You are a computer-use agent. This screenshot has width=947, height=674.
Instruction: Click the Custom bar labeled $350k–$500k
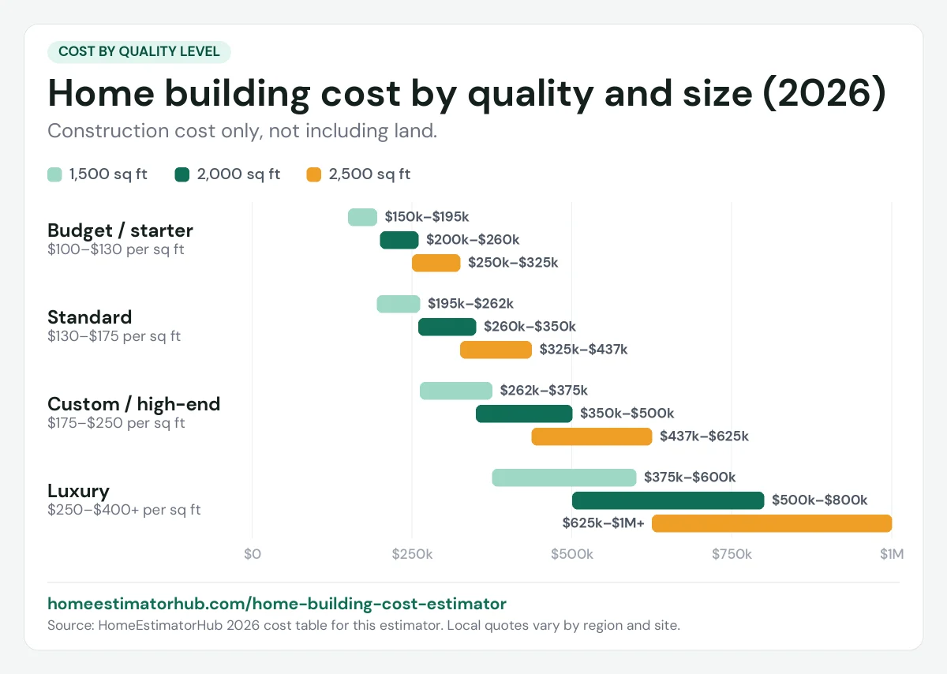pos(524,414)
